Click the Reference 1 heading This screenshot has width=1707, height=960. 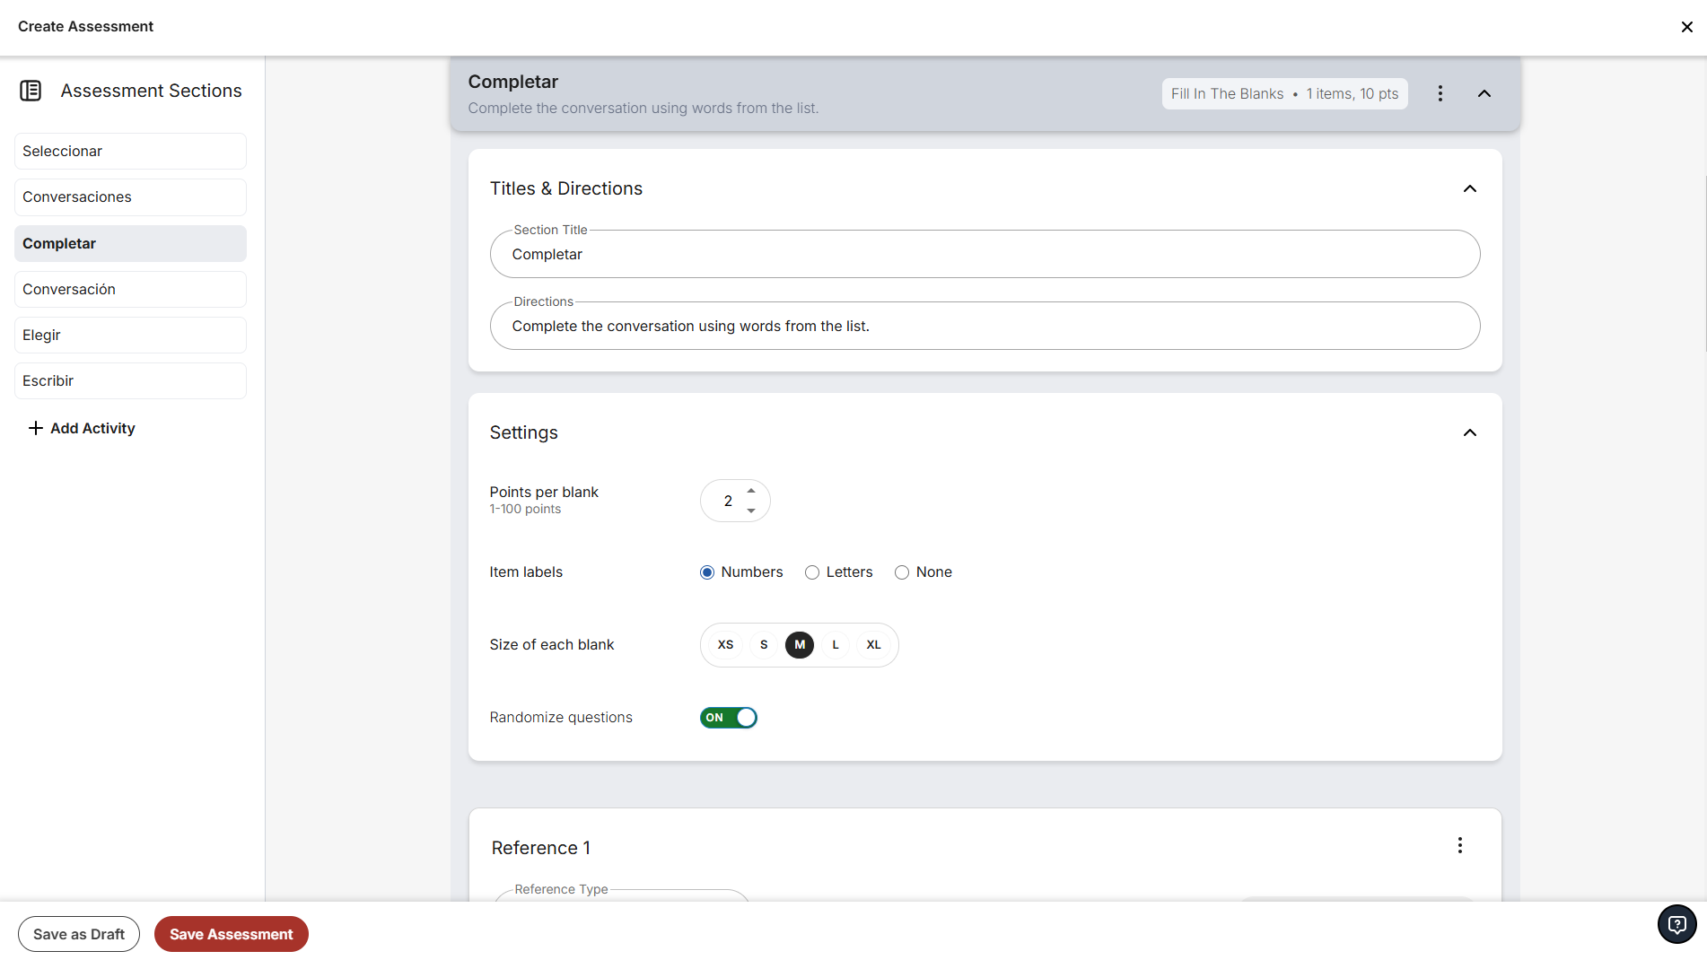coord(541,848)
